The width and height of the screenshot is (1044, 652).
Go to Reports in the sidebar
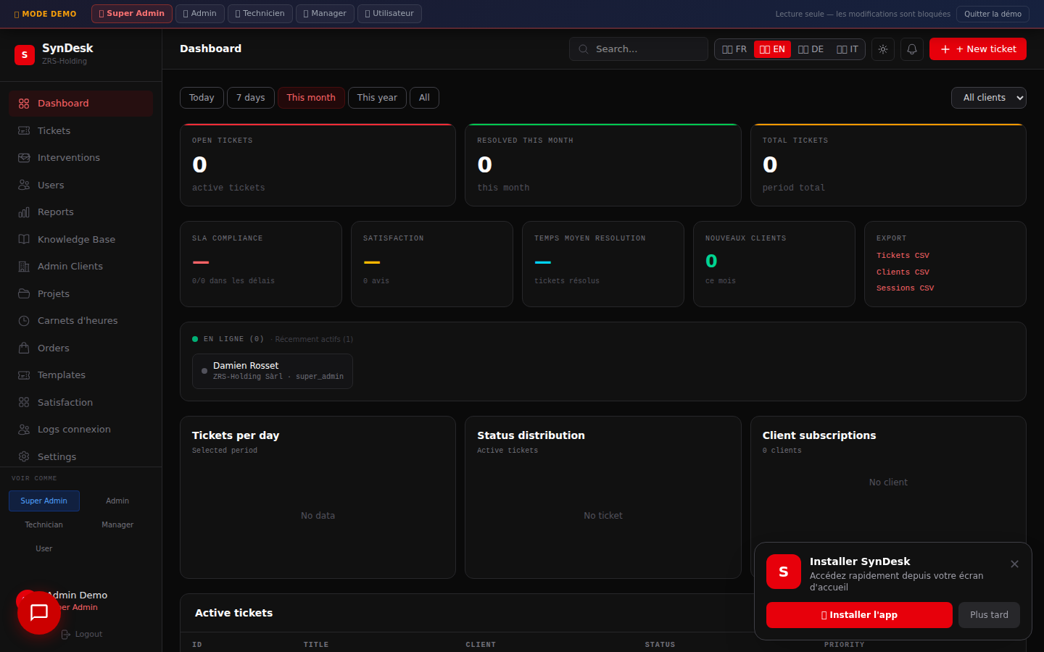tap(55, 212)
